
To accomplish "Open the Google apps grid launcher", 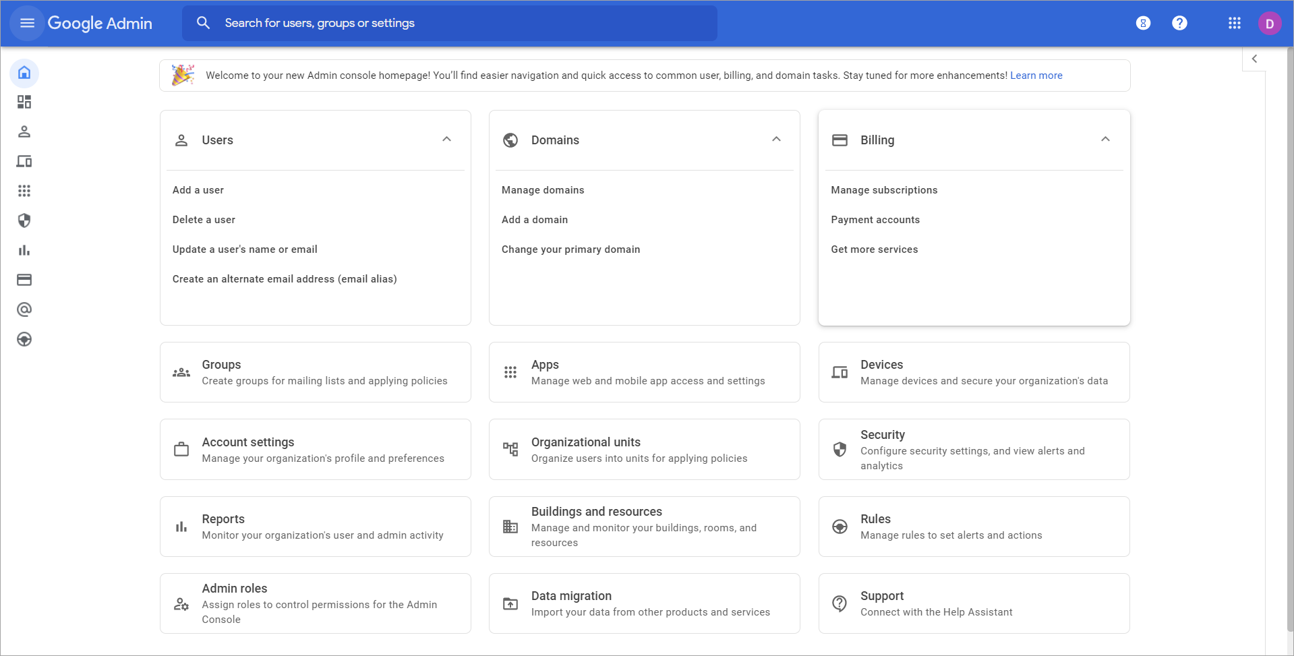I will (x=1234, y=23).
